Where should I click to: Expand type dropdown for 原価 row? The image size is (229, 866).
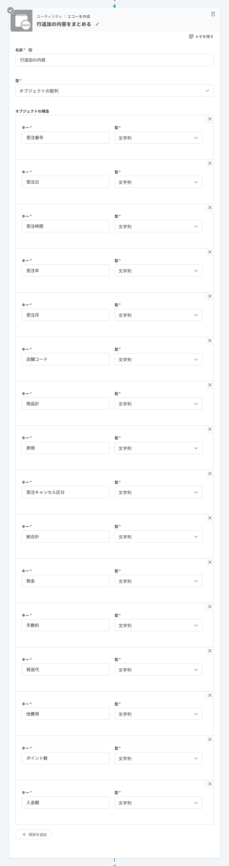(158, 448)
